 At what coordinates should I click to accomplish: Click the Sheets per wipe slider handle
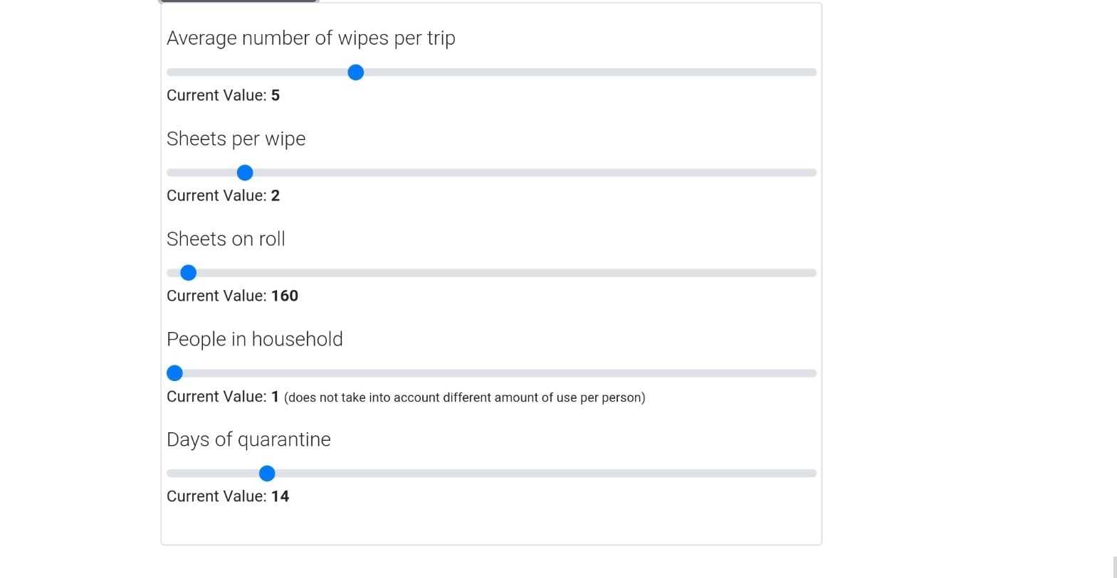click(245, 173)
